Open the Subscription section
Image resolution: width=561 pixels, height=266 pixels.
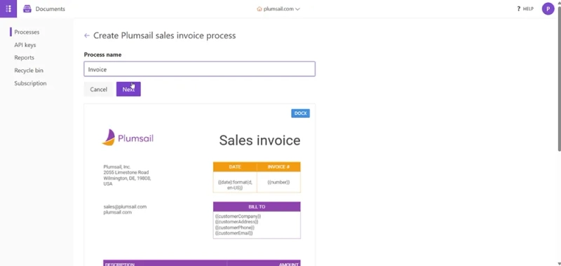tap(30, 83)
